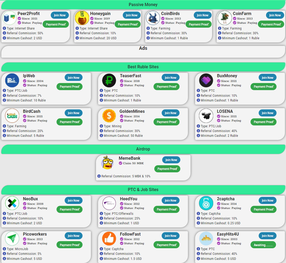Click checkmark icon beside IpWeb Since 2004
The width and height of the screenshot is (286, 263).
(x=25, y=81)
